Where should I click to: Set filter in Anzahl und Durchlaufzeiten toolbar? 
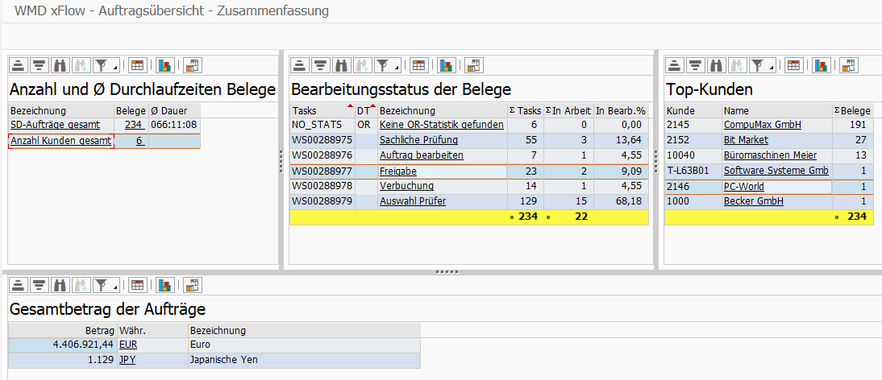tap(103, 65)
